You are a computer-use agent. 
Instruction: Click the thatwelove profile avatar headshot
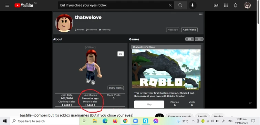(64, 23)
